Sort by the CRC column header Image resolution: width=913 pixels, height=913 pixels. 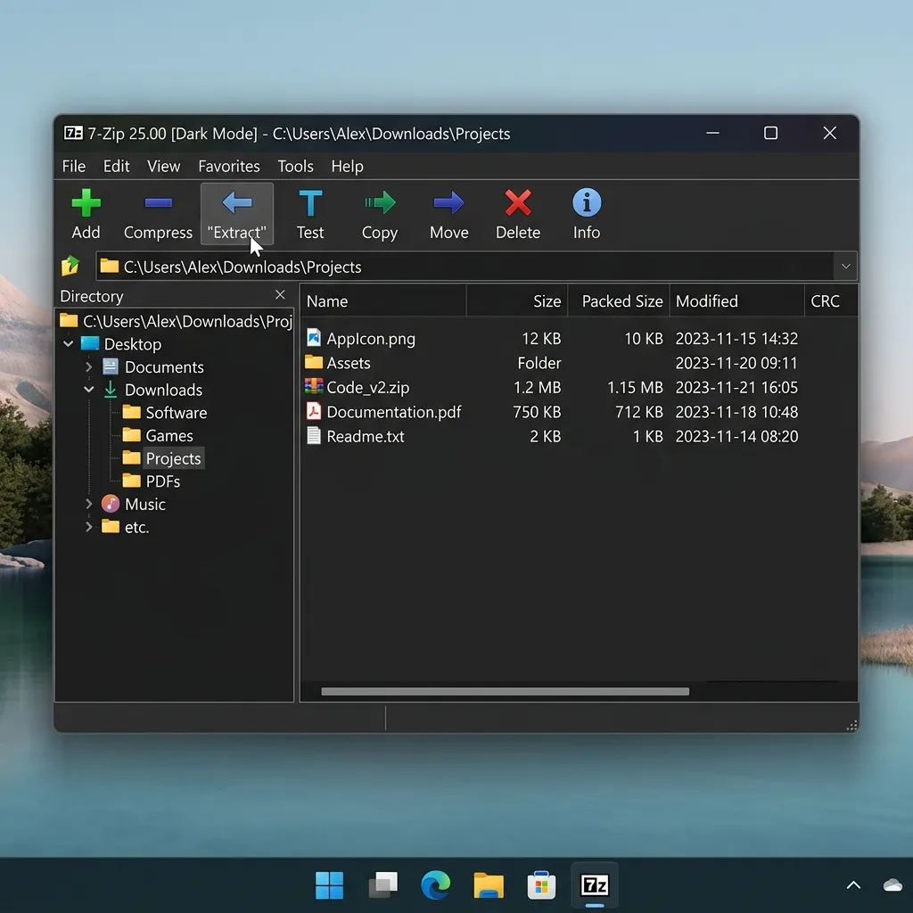(831, 300)
